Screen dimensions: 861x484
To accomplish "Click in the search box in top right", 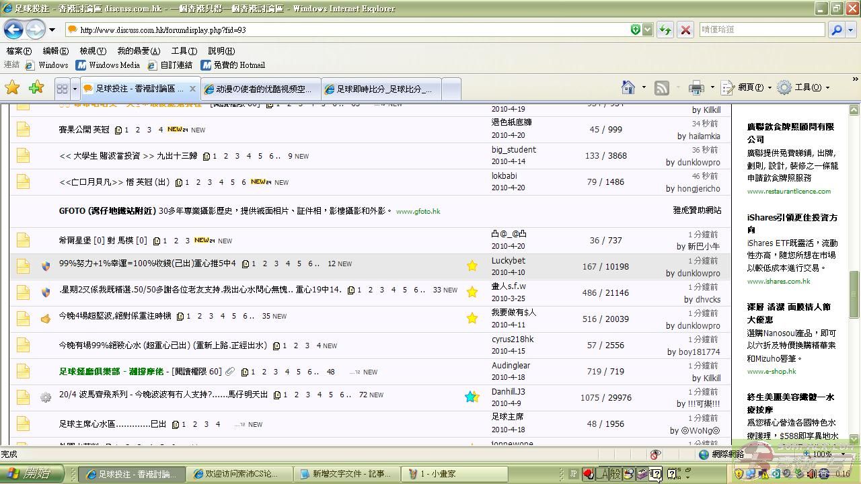I will tap(761, 30).
